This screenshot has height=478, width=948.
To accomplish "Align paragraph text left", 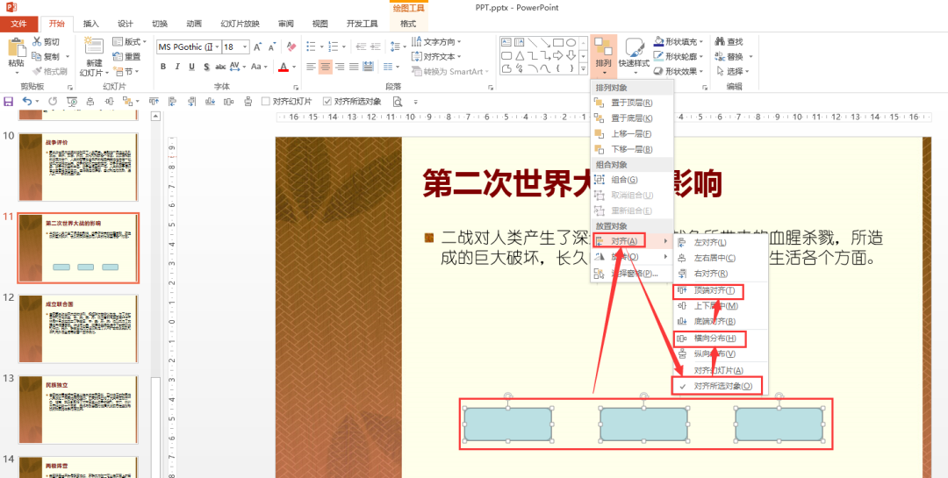I will [x=311, y=67].
